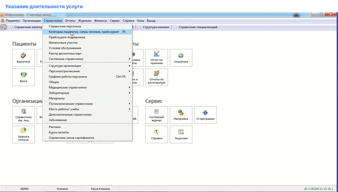Click the version number in status bar
Image resolution: width=338 pixels, height=192 pixels.
click(x=319, y=189)
